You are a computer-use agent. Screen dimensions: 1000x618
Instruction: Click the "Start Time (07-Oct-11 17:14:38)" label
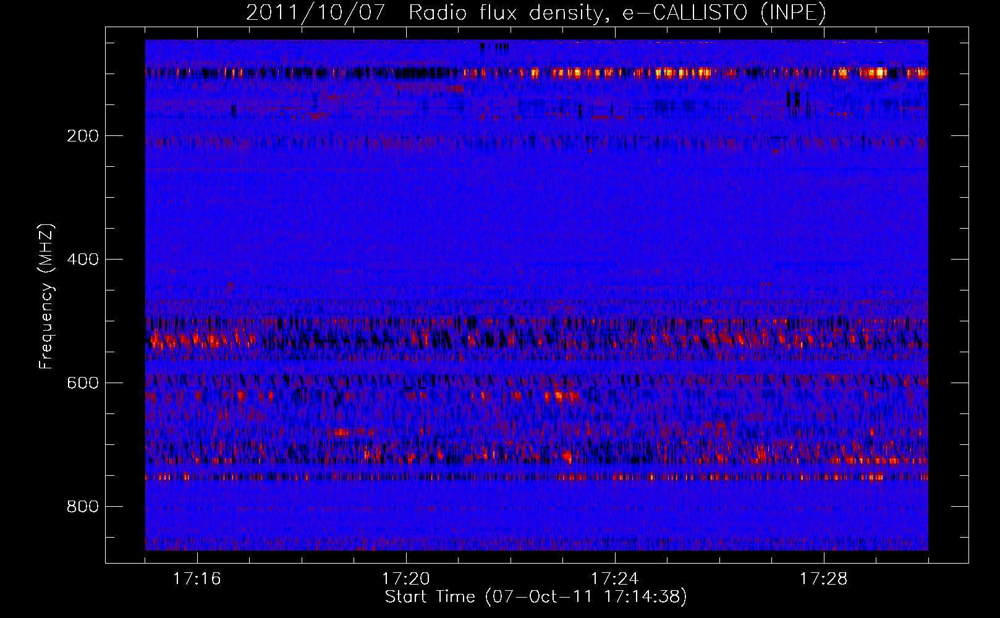536,597
